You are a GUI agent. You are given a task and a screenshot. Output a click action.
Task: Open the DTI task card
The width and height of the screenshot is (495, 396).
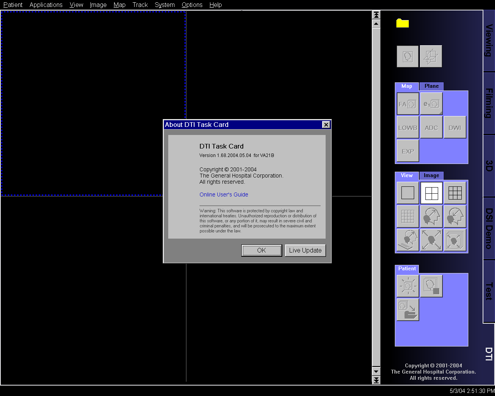(489, 354)
